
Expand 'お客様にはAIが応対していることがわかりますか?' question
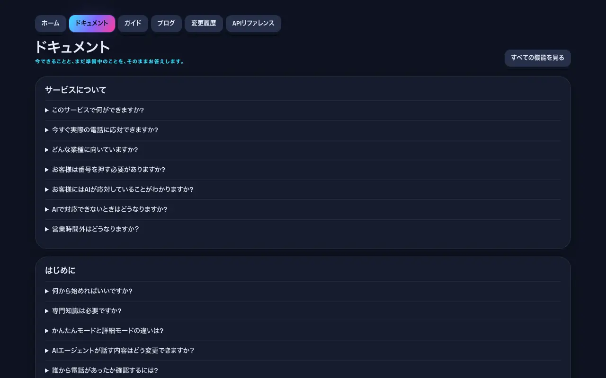click(303, 189)
